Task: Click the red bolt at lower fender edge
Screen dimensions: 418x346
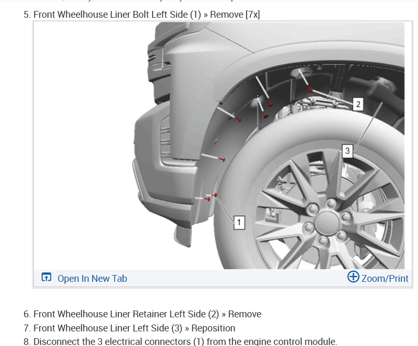Action: click(x=215, y=195)
